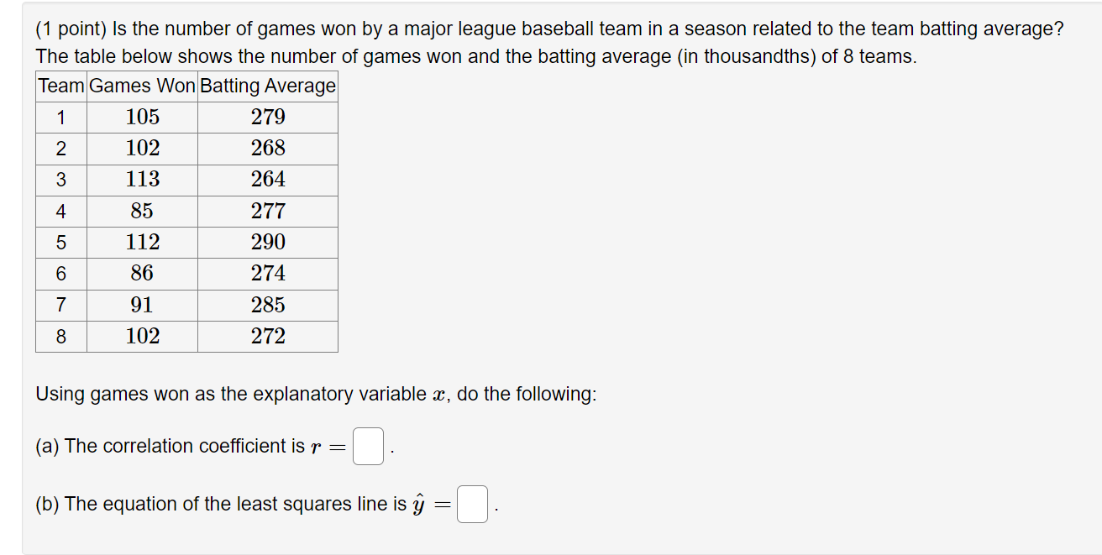Select the Team column header
Image resolution: width=1102 pixels, height=555 pixels.
pyautogui.click(x=60, y=85)
